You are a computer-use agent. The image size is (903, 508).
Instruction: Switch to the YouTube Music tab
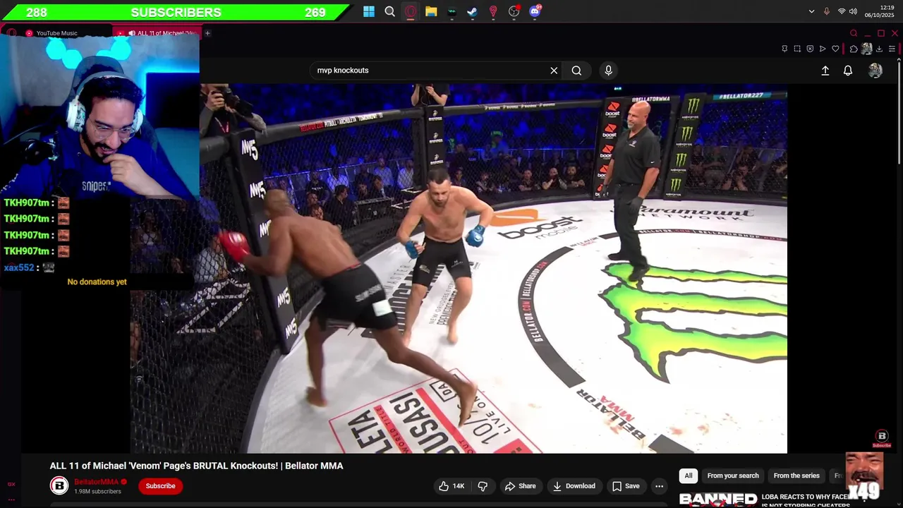coord(56,33)
